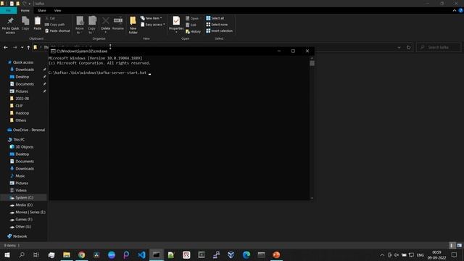
Task: Open the File tab
Action: click(8, 11)
